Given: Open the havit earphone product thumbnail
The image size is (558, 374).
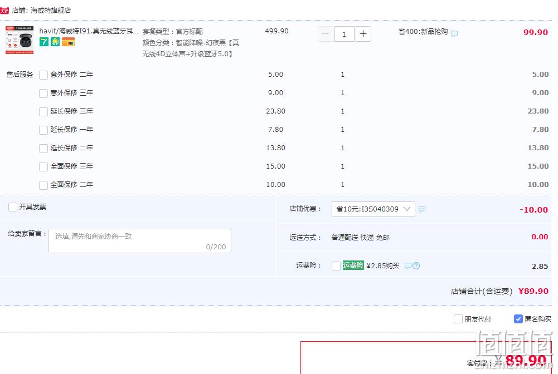Looking at the screenshot, I should [20, 40].
